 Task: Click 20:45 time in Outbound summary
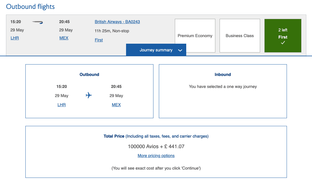click(116, 87)
